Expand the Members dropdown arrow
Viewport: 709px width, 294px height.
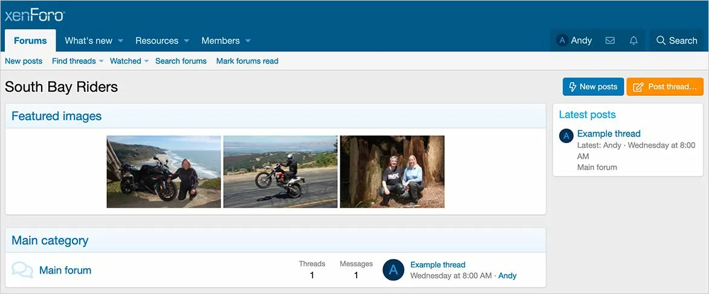pos(248,41)
